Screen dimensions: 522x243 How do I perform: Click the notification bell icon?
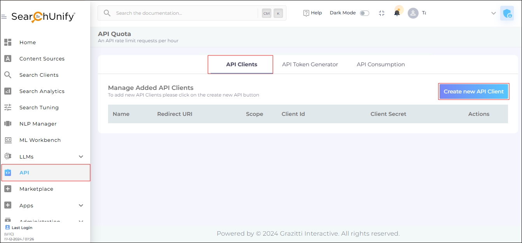point(397,13)
